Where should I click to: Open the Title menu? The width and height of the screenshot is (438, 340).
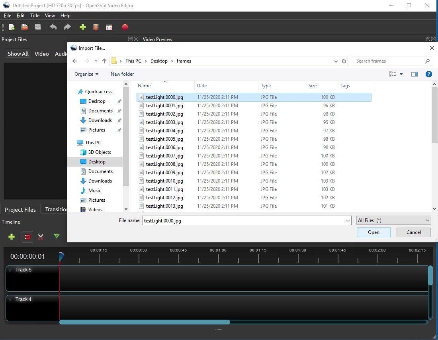tap(35, 16)
